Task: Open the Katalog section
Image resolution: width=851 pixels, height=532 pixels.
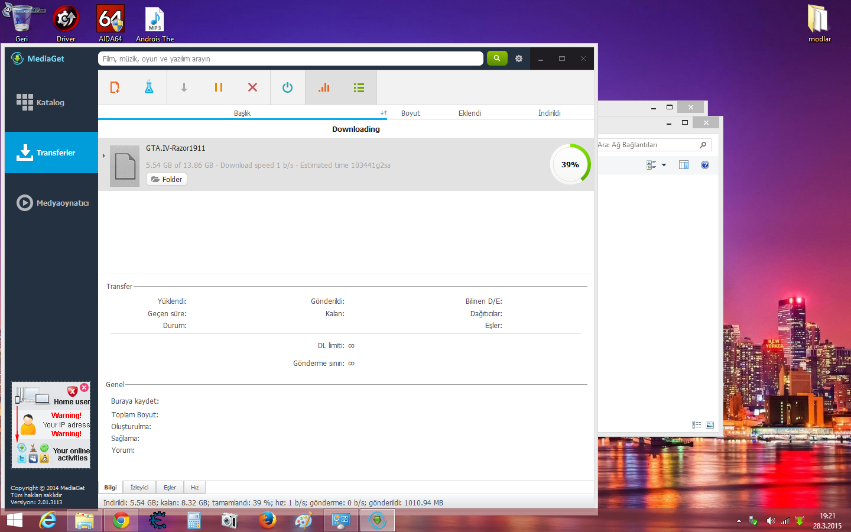Action: click(x=51, y=102)
